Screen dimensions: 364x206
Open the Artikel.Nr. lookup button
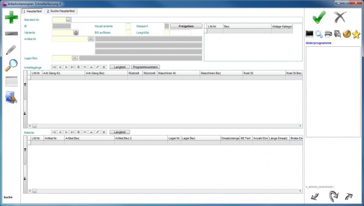91,39
